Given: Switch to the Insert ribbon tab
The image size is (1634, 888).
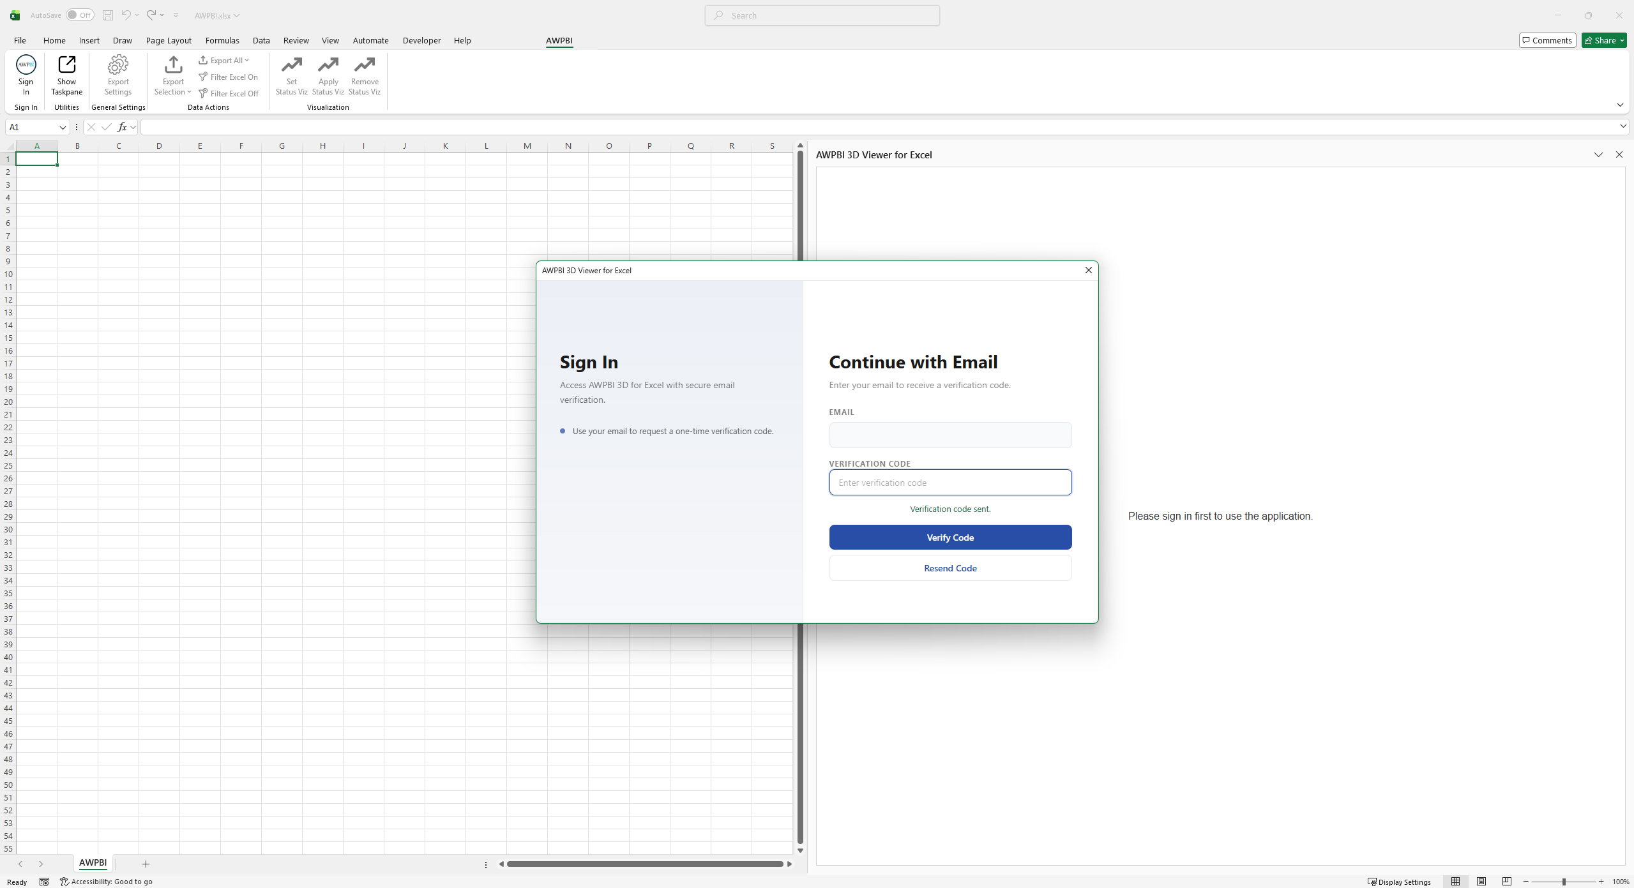Looking at the screenshot, I should (x=89, y=40).
